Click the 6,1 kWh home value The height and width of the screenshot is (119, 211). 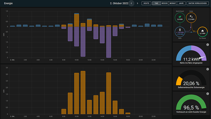coord(202,33)
